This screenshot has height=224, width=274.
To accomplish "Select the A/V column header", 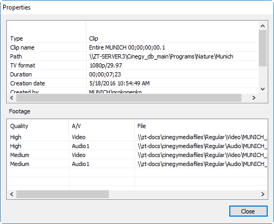I will (x=102, y=126).
